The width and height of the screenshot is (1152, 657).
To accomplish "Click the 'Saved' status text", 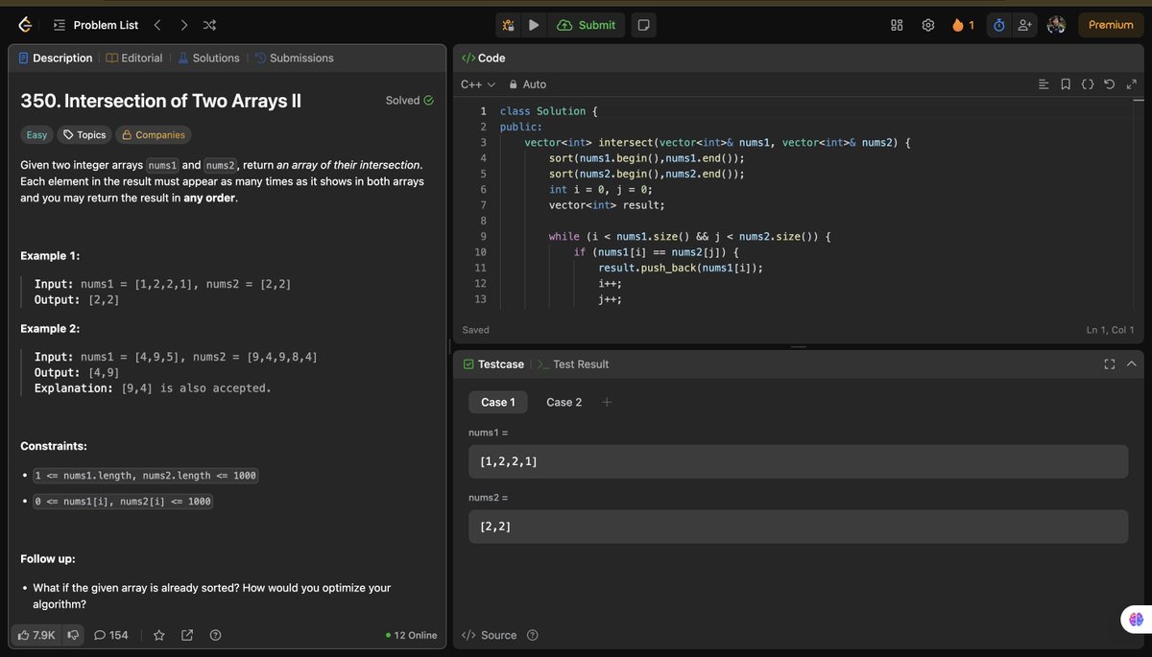I will point(475,330).
